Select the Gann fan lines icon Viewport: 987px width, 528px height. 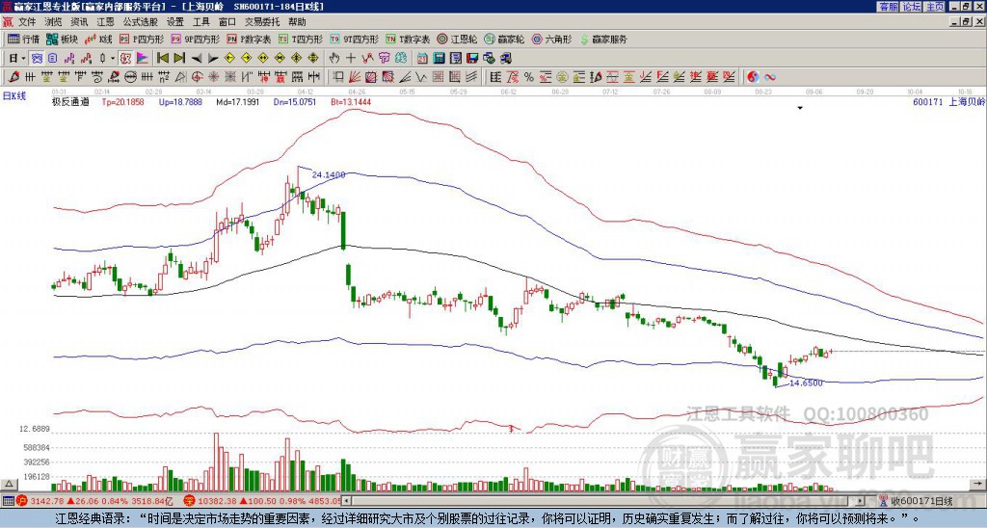(x=355, y=77)
